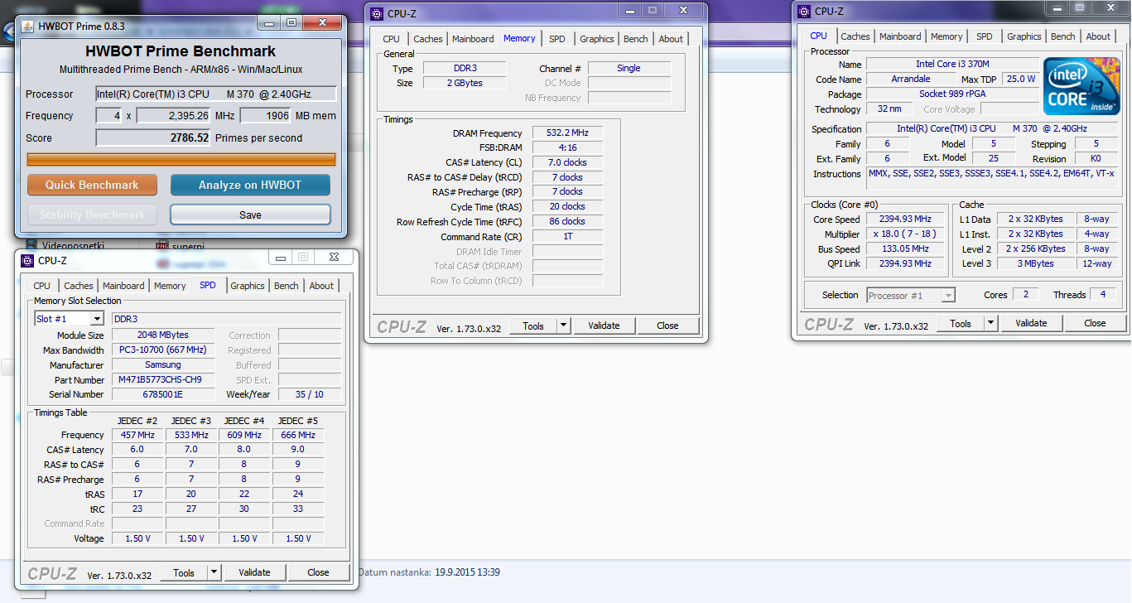The image size is (1132, 603).
Task: Click the Samsung manufacturer value
Action: click(163, 365)
